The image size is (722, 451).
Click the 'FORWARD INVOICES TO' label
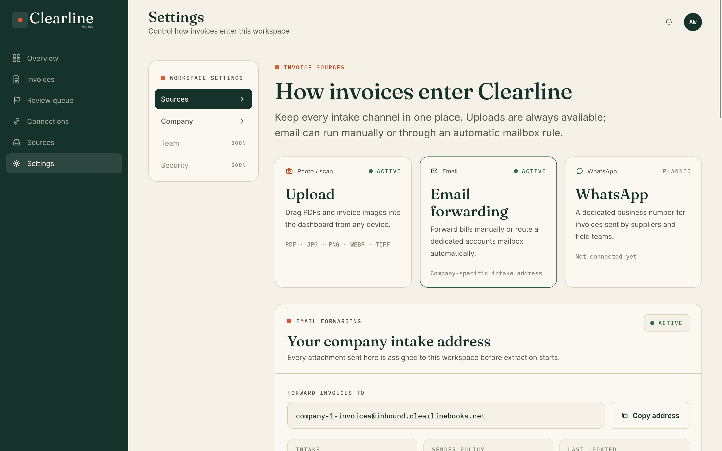(326, 393)
